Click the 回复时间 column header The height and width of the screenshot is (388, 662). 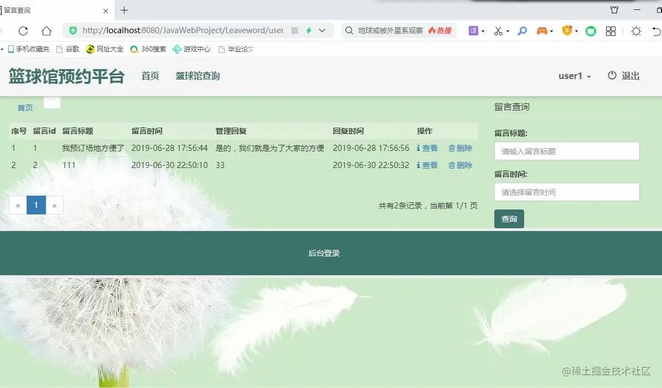click(x=348, y=131)
